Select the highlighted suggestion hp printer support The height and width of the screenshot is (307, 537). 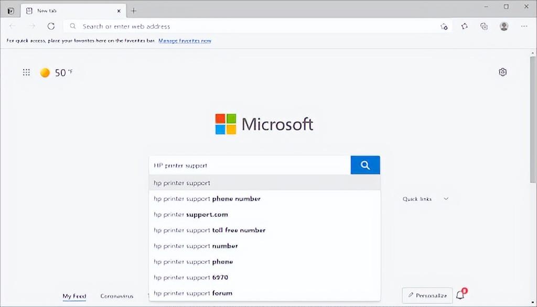[x=264, y=183]
